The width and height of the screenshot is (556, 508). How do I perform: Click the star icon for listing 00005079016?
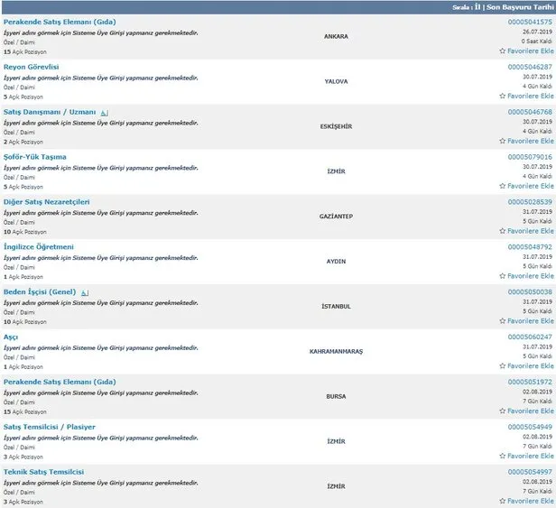[x=503, y=187]
